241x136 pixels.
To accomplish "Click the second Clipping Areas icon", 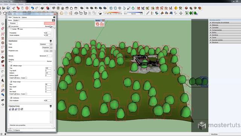I will [13, 109].
